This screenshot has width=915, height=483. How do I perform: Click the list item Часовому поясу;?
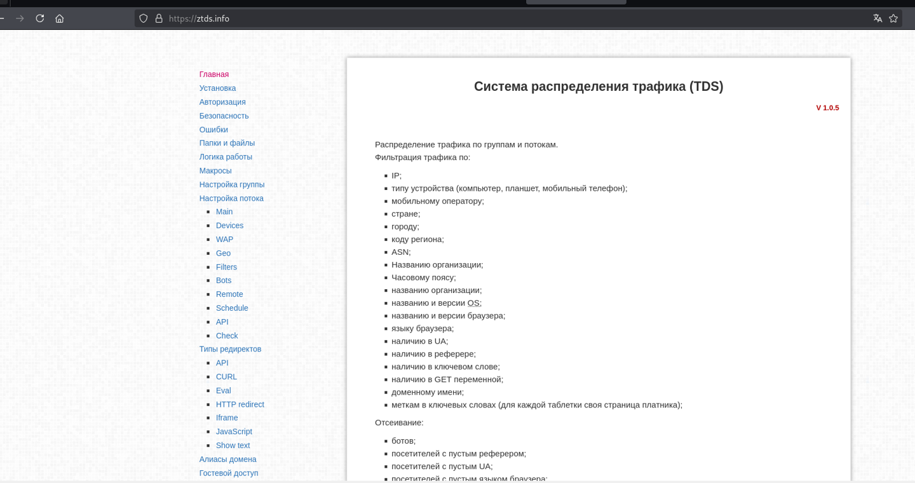pyautogui.click(x=424, y=278)
